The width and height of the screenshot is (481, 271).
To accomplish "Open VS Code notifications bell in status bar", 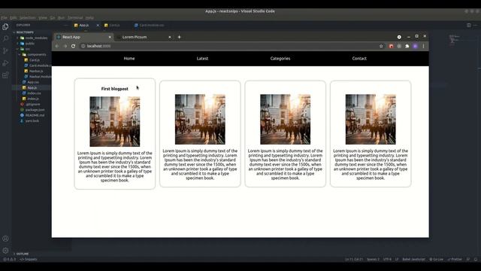I will pyautogui.click(x=476, y=259).
